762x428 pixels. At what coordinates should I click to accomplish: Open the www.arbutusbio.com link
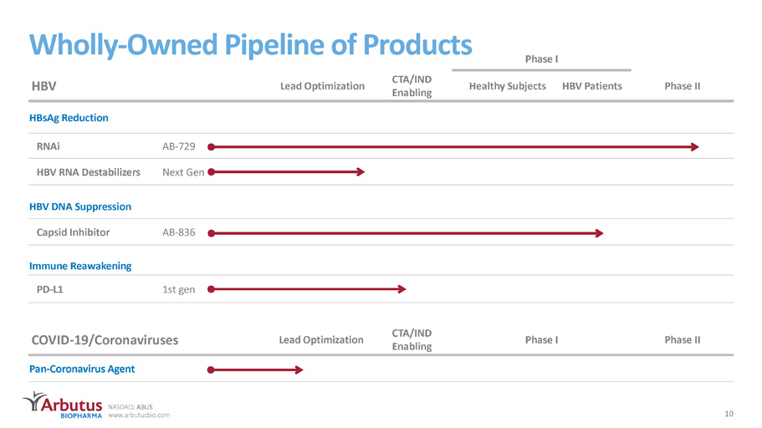pos(139,415)
